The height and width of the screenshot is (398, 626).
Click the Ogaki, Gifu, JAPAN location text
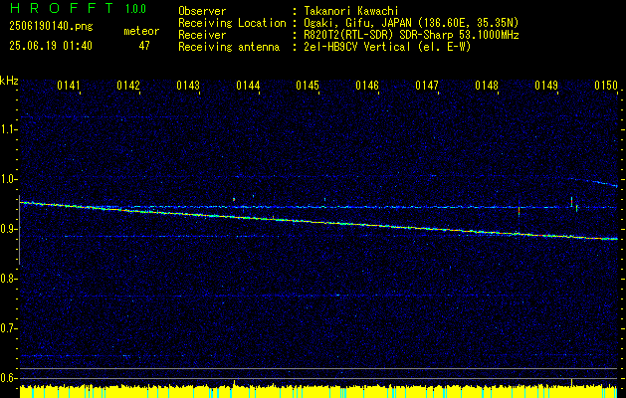coord(411,23)
